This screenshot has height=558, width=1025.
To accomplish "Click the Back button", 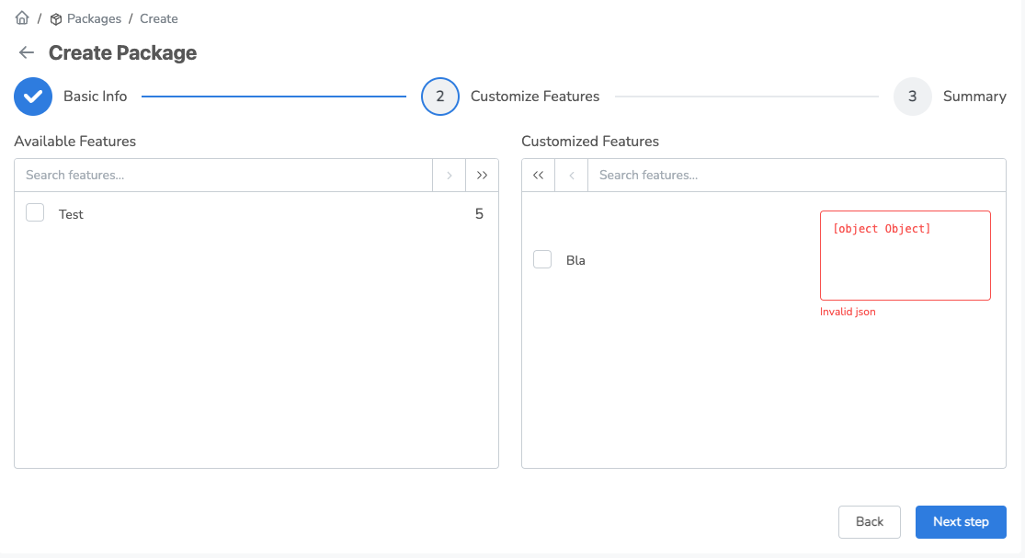I will pos(870,522).
